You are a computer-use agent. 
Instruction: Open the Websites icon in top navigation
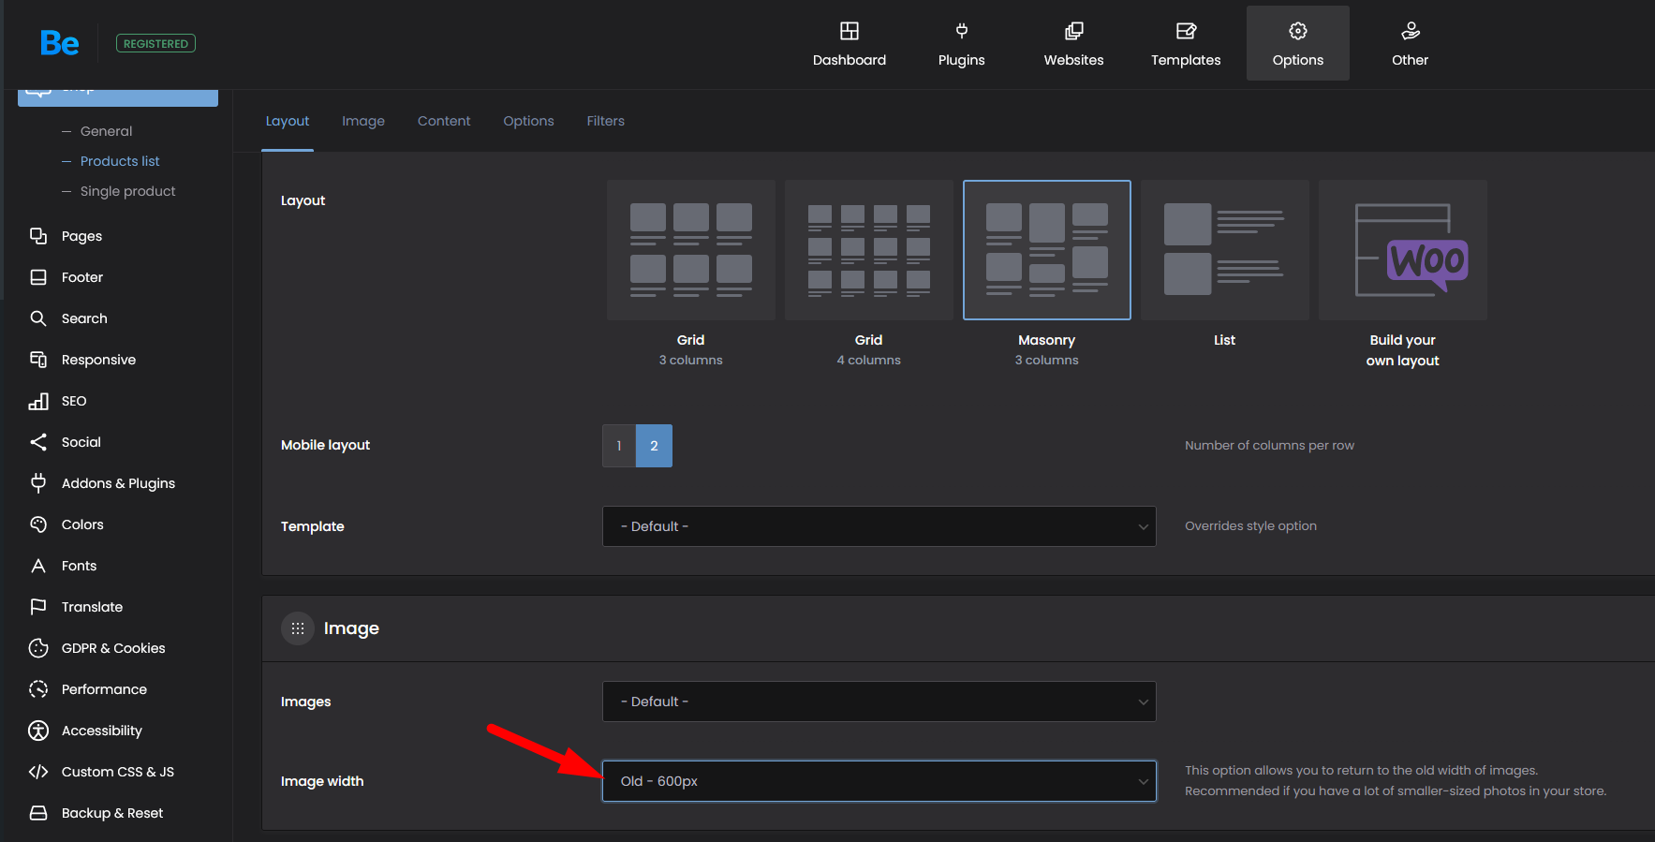coord(1074,31)
